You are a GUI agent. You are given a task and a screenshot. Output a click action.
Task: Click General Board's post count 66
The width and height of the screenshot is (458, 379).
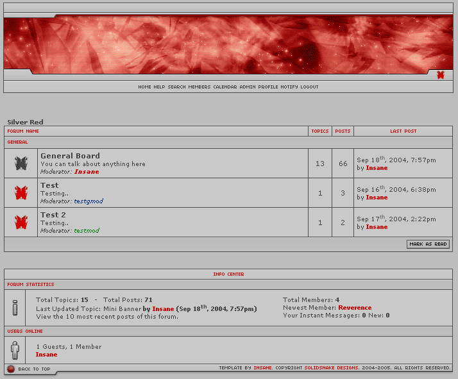click(x=343, y=164)
